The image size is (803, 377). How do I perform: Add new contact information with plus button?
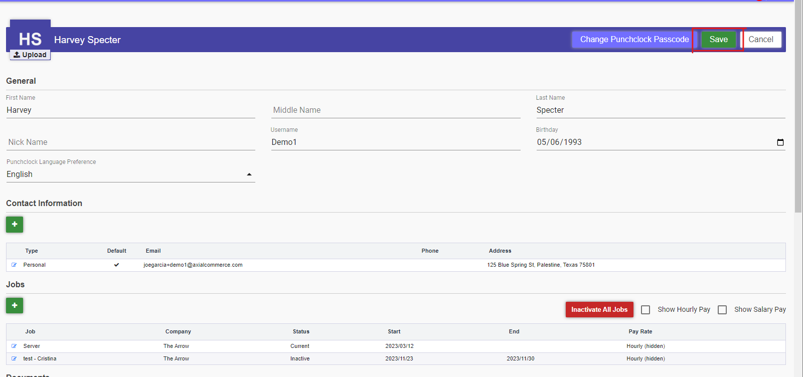(x=15, y=225)
